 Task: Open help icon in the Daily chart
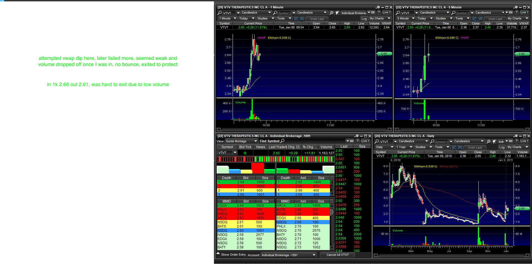point(517,141)
